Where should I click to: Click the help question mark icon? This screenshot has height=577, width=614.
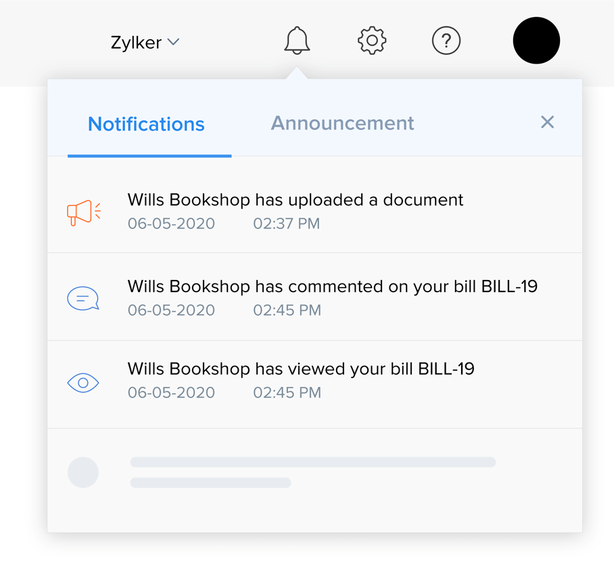pyautogui.click(x=446, y=41)
